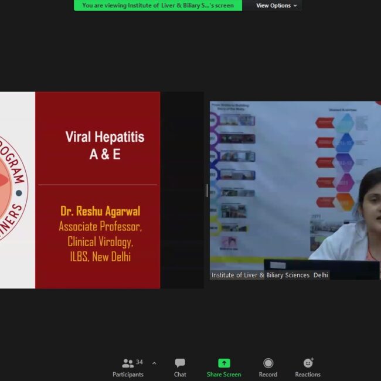The image size is (381, 381).
Task: Click the divider handle between slide and video
Action: point(206,190)
